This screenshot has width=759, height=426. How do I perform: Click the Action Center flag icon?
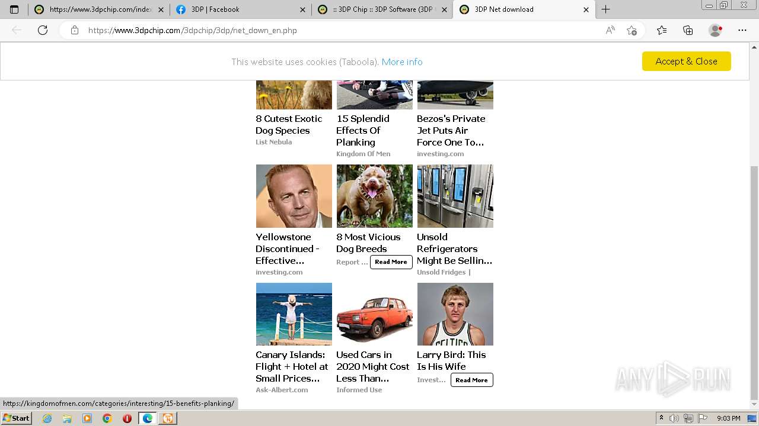coord(701,418)
